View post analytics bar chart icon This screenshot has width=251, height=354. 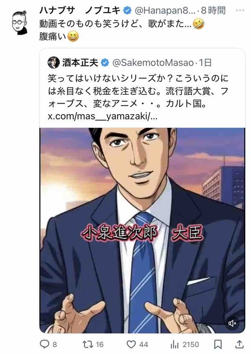[175, 345]
